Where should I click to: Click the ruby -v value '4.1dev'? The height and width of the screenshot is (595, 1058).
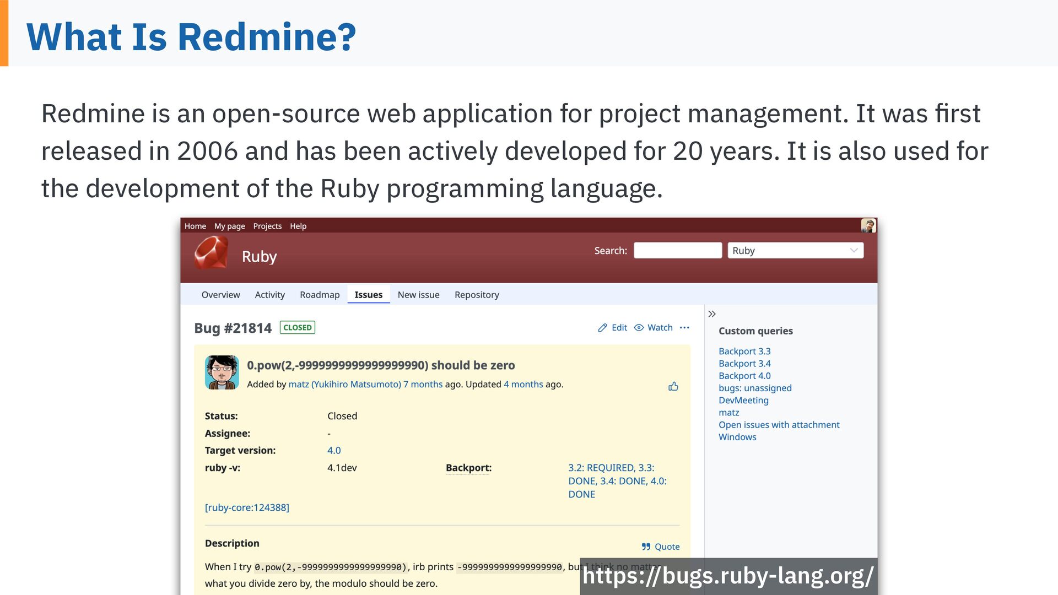(342, 468)
